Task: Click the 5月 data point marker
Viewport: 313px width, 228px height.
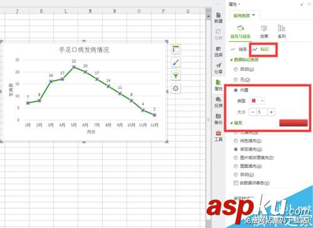Action: pyautogui.click(x=74, y=67)
